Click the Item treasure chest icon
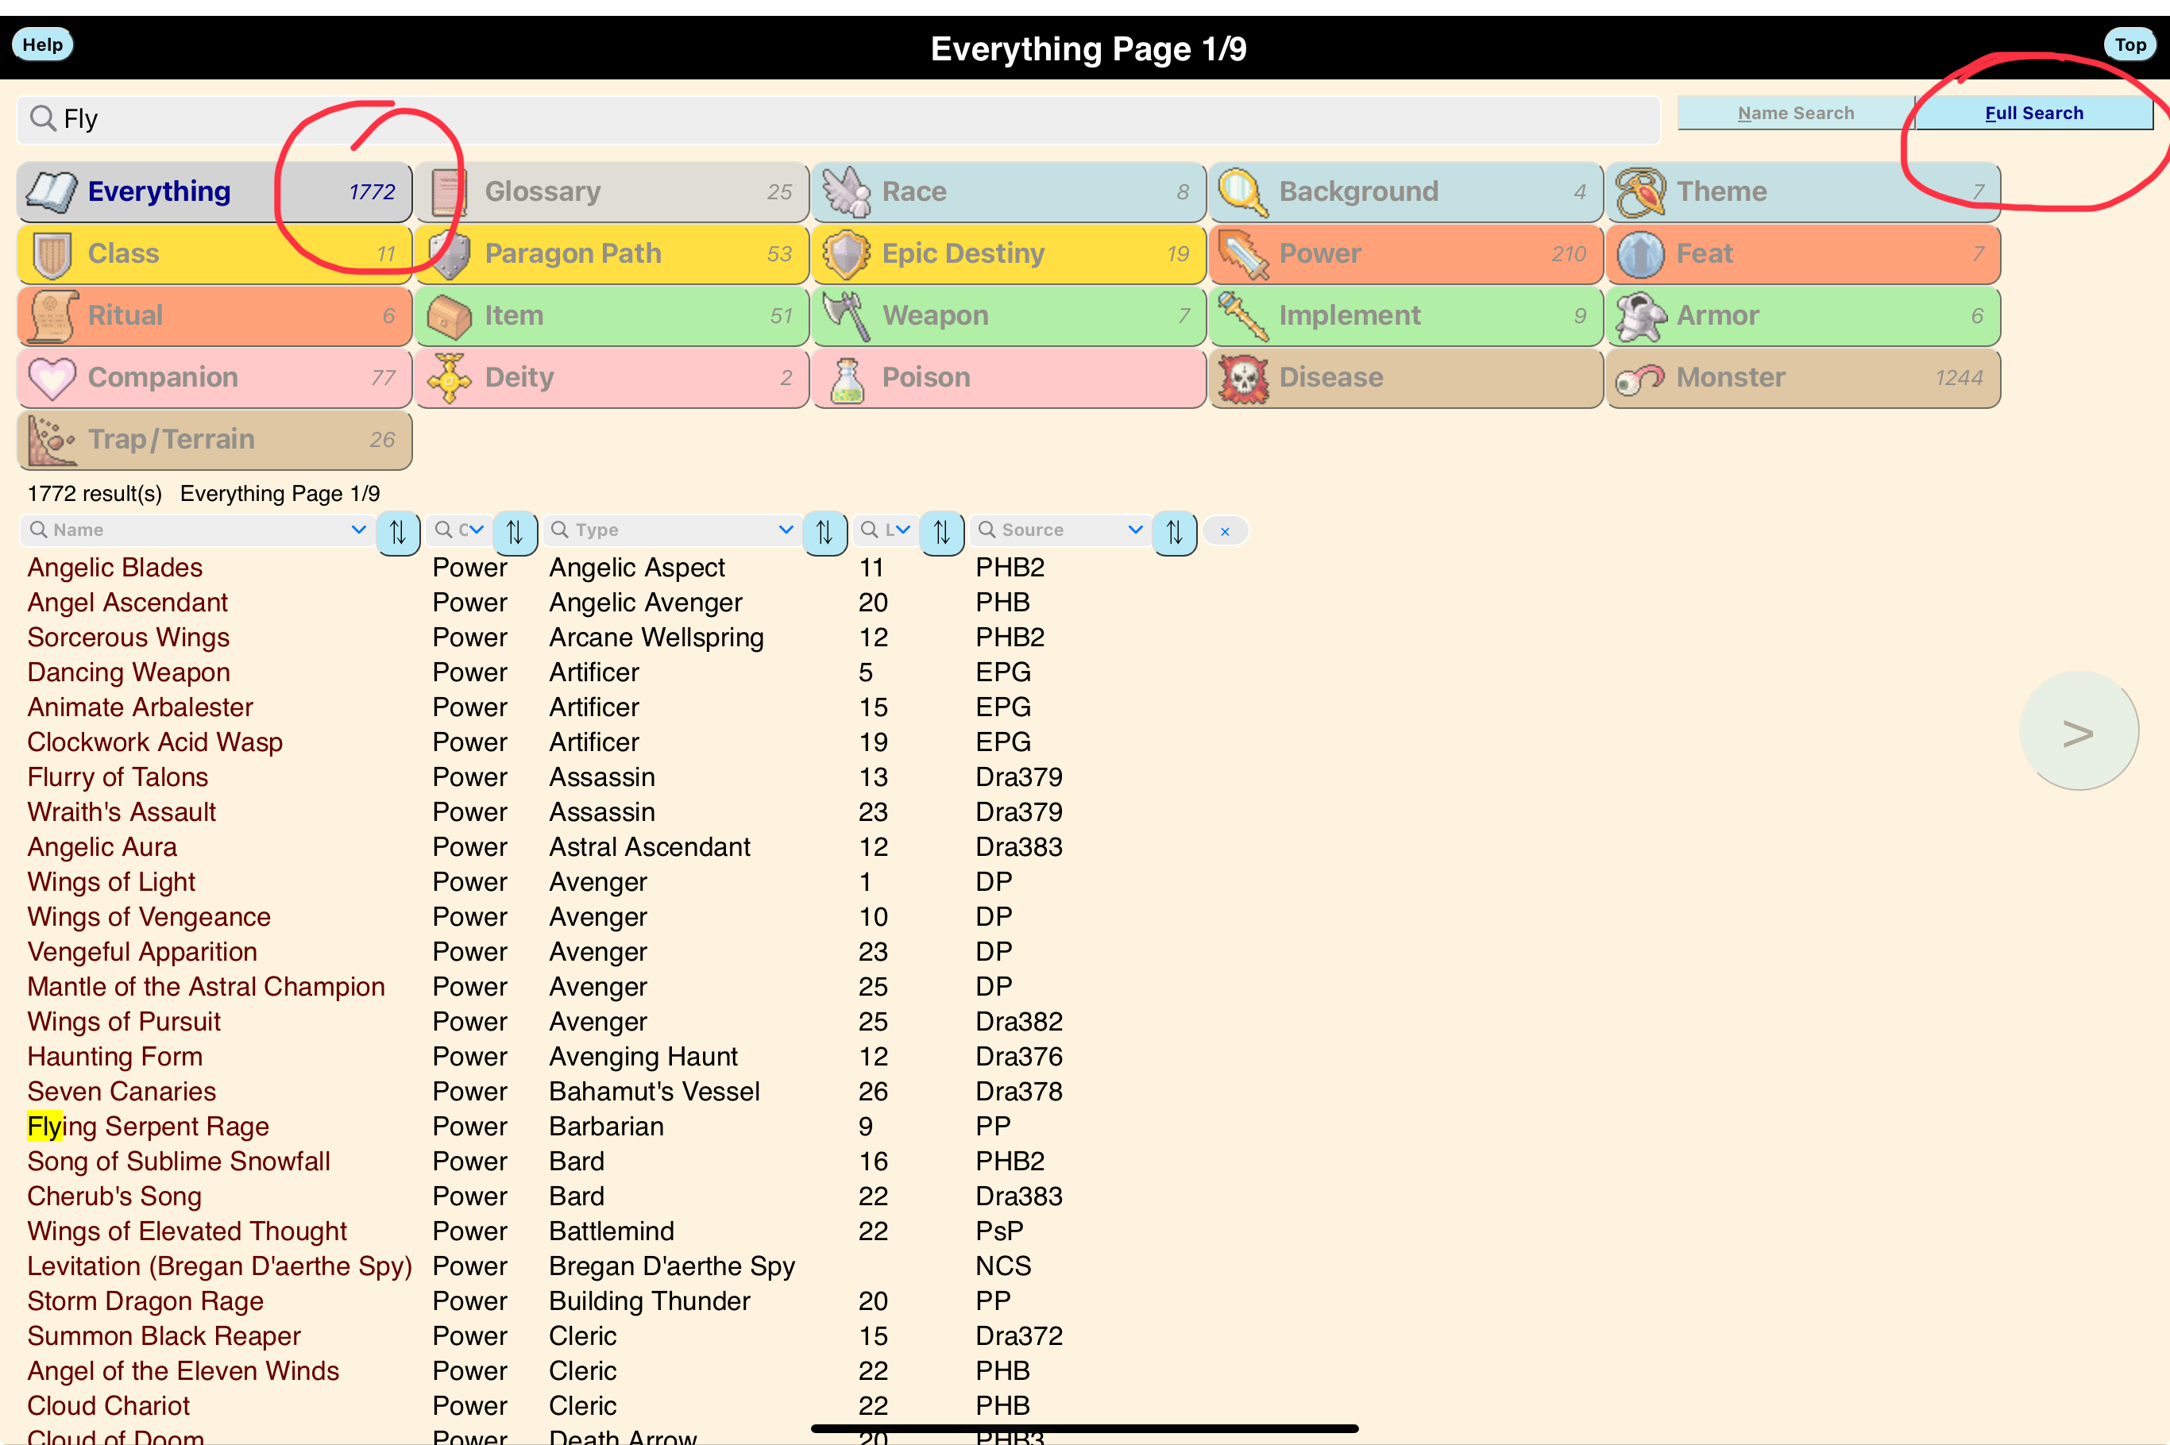Image resolution: width=2170 pixels, height=1445 pixels. pyautogui.click(x=449, y=316)
